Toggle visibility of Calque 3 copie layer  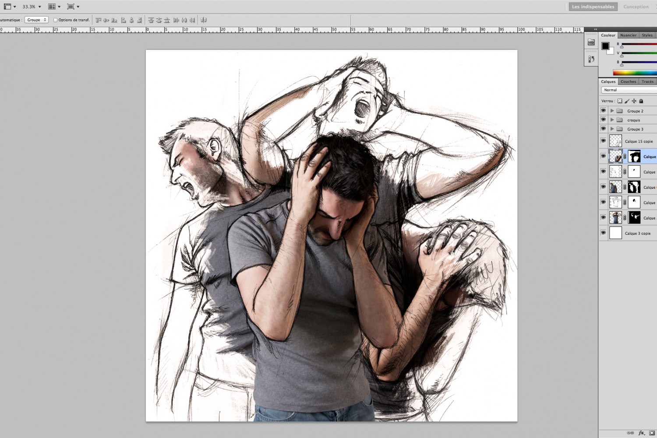pyautogui.click(x=603, y=233)
